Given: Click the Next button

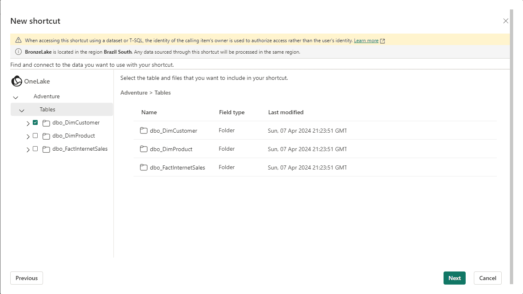Looking at the screenshot, I should tap(455, 278).
